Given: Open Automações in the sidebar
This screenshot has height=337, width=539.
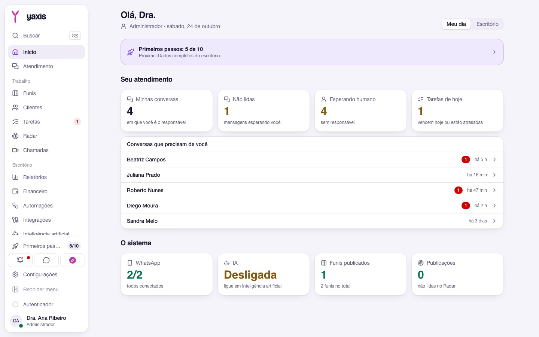Looking at the screenshot, I should 46,206.
